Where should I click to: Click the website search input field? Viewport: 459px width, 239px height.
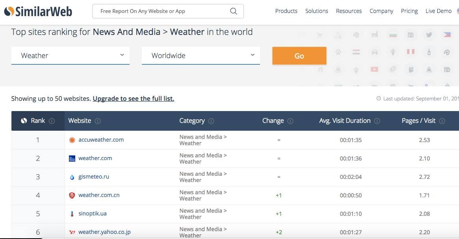168,11
